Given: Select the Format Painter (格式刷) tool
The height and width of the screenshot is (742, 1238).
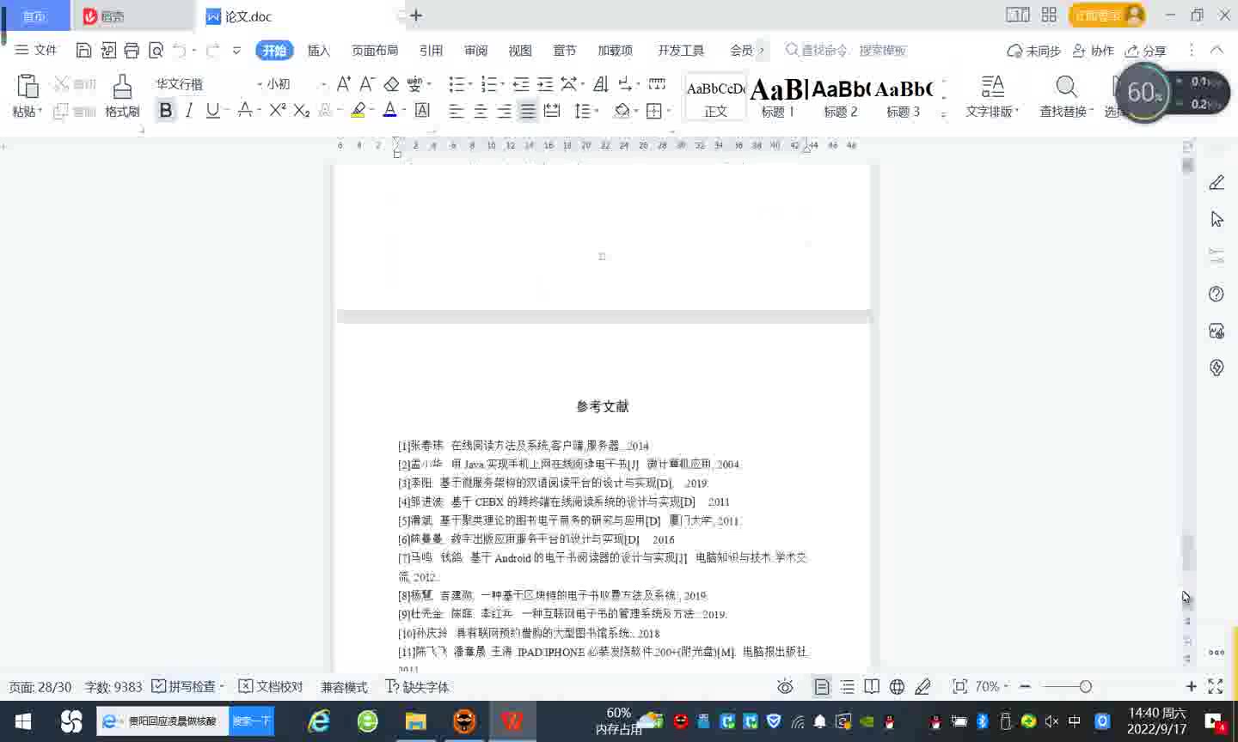Looking at the screenshot, I should click(122, 95).
